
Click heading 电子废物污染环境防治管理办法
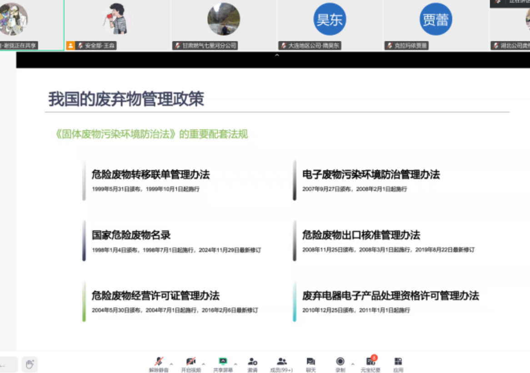pyautogui.click(x=371, y=174)
